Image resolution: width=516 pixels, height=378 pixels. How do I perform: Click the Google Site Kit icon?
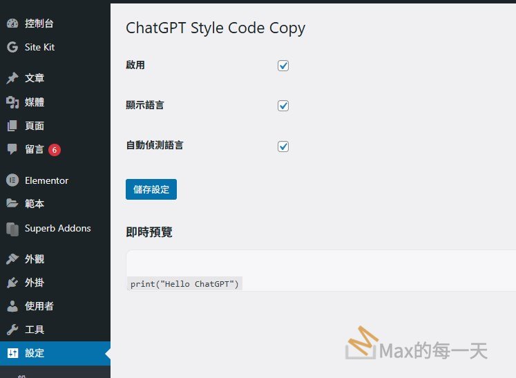12,48
